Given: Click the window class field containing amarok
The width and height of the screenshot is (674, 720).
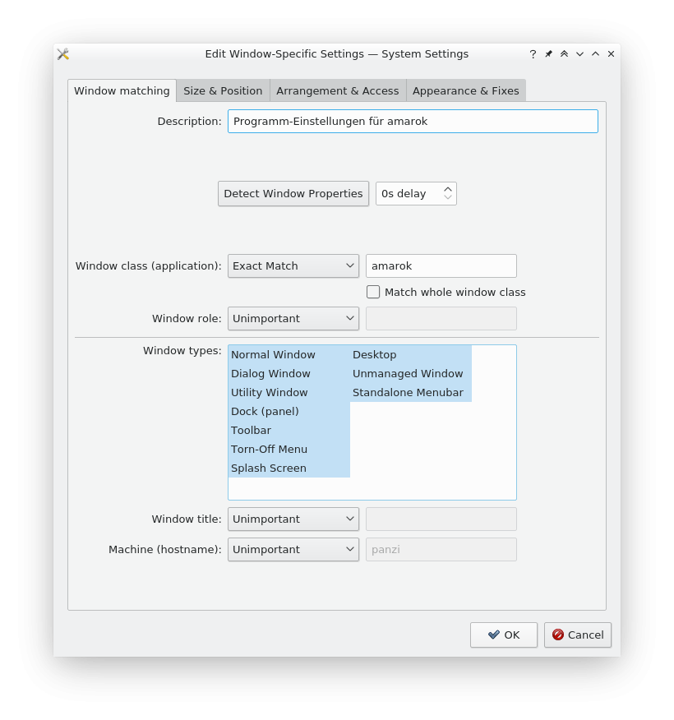Looking at the screenshot, I should tap(441, 265).
